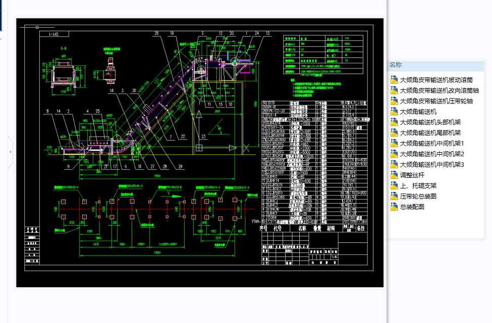The width and height of the screenshot is (492, 323).
Task: Select file name 大倾角皮带输送机压带轮轴
Action: [436, 101]
